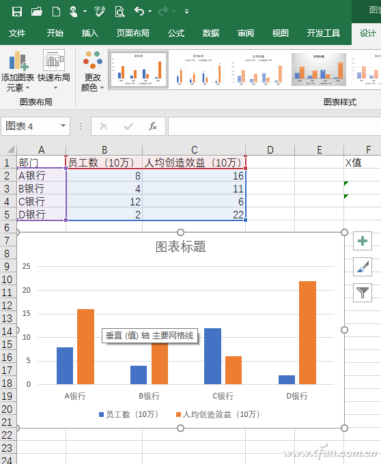Viewport: 381px width, 464px height.
Task: Switch to the 开始 tab
Action: [55, 33]
